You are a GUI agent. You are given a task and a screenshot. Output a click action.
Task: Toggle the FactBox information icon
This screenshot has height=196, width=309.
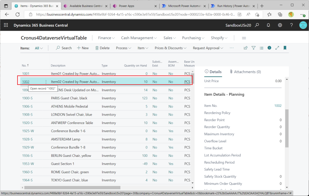tap(269, 48)
